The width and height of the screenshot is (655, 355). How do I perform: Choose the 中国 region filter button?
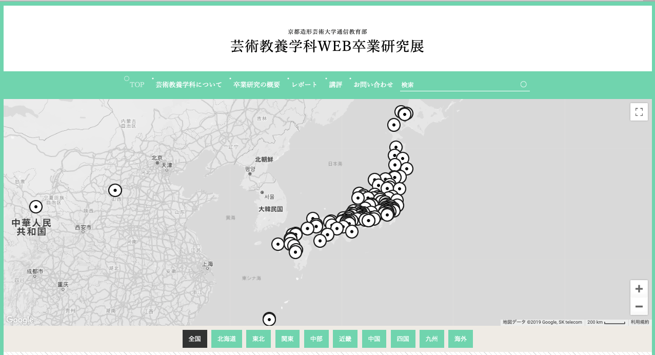374,339
